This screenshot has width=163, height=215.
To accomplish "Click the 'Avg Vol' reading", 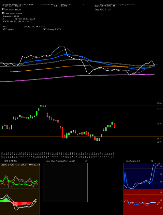I will coord(105,6).
